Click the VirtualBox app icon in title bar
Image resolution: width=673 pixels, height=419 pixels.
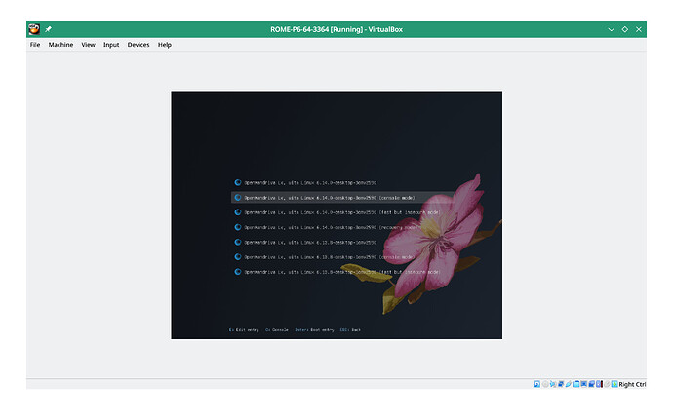click(x=34, y=29)
